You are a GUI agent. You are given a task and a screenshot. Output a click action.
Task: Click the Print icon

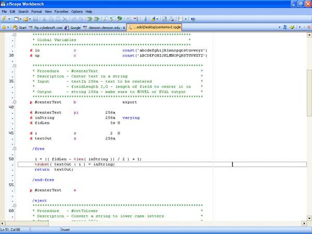click(172, 19)
